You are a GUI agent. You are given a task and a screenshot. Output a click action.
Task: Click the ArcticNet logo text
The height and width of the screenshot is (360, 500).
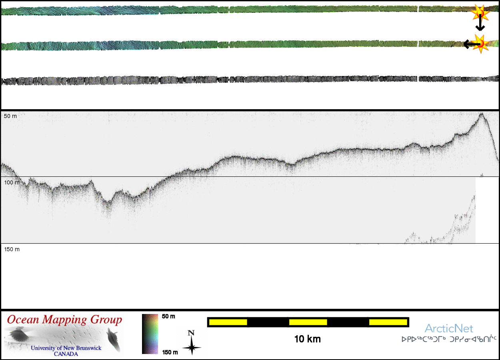pyautogui.click(x=448, y=329)
